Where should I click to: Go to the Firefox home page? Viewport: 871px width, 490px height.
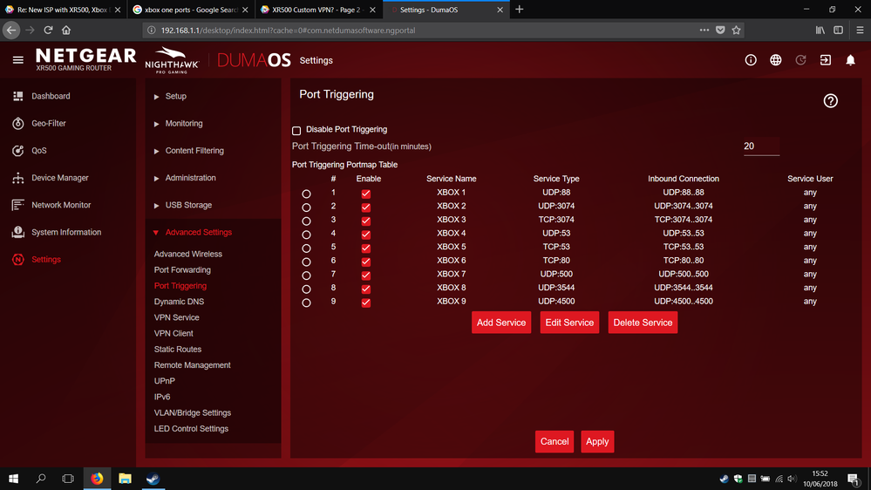[x=66, y=30]
